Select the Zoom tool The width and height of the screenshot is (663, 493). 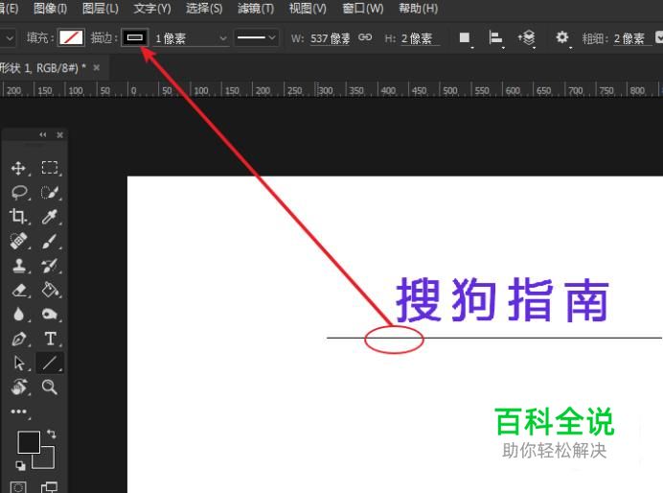pos(50,387)
